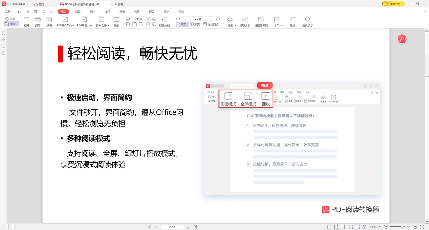Jump to last page in bottom bar
The width and height of the screenshot is (429, 230).
click(x=195, y=227)
